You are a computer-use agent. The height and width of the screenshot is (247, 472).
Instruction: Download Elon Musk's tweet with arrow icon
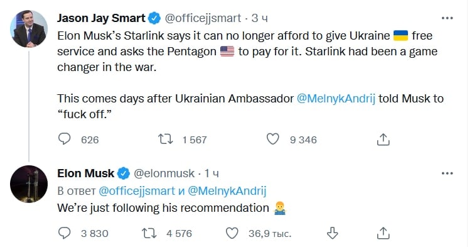point(332,233)
